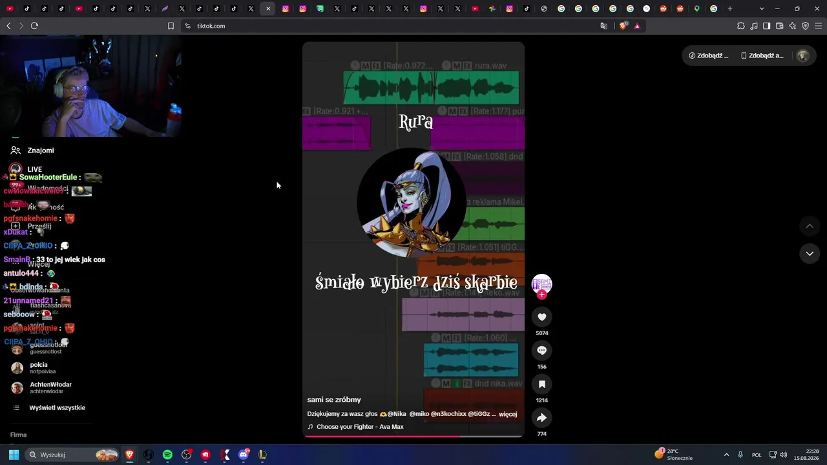Like the TikTok video with the heart icon
Image resolution: width=827 pixels, height=465 pixels.
(541, 317)
